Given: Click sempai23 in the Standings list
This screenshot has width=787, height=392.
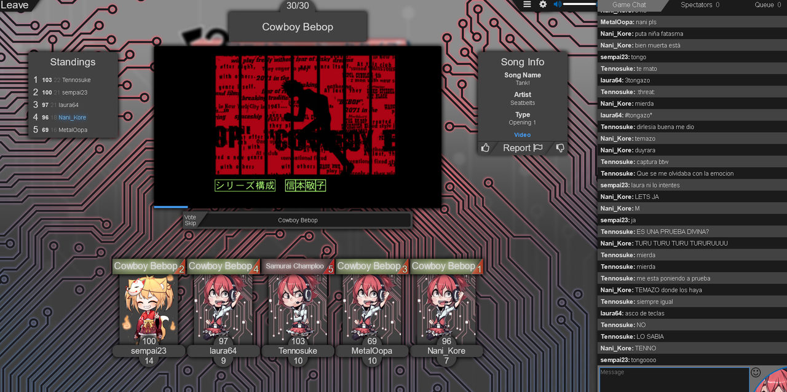Looking at the screenshot, I should click(x=74, y=92).
